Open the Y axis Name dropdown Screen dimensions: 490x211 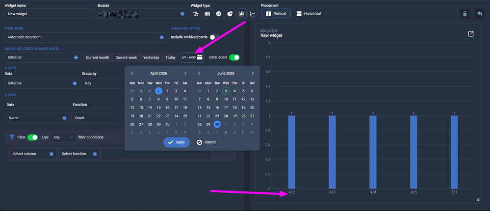pos(37,118)
